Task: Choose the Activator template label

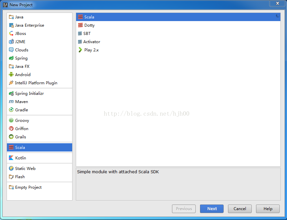Action: tap(92, 42)
